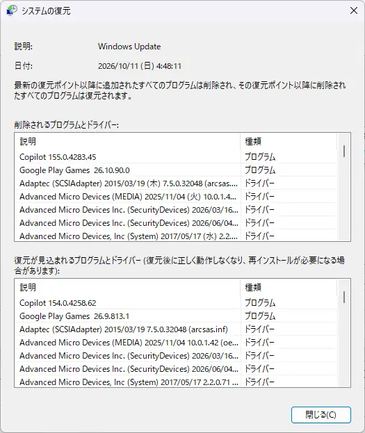Select Advanced Micro Devices (System) 2017/05/17 (水) row
This screenshot has width=365, height=433.
pyautogui.click(x=177, y=236)
